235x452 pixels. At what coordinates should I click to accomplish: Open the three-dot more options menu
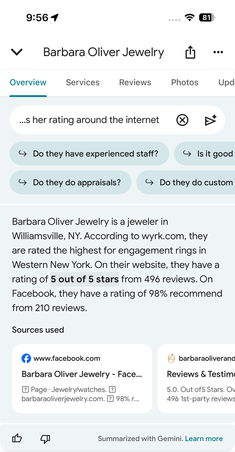pos(218,52)
